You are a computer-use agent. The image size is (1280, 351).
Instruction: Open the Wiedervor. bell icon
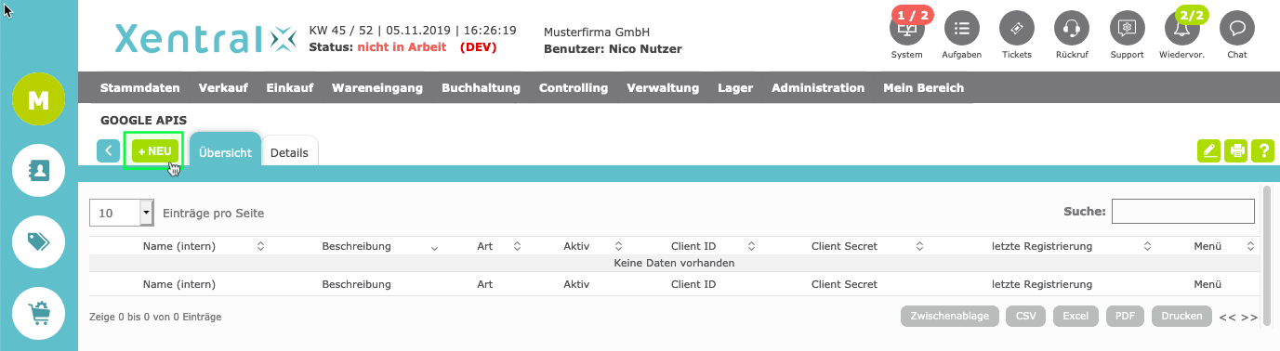(1182, 29)
